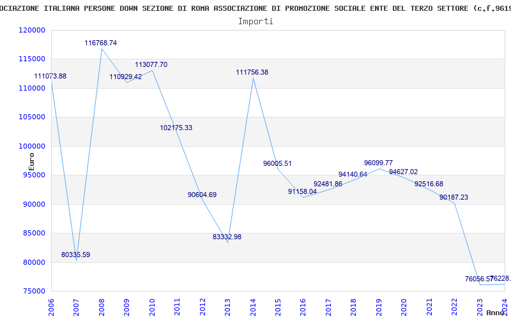The width and height of the screenshot is (511, 319).
Task: Click the 80335.59 data label
Action: point(75,255)
